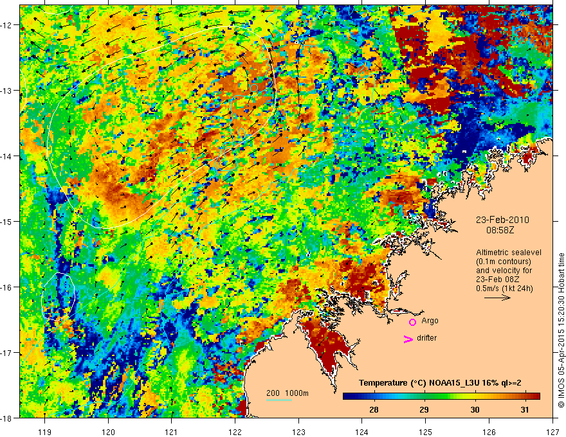Image resolution: width=566 pixels, height=437 pixels.
Task: Click the '200 1000m' isobath label
Action: tap(288, 393)
